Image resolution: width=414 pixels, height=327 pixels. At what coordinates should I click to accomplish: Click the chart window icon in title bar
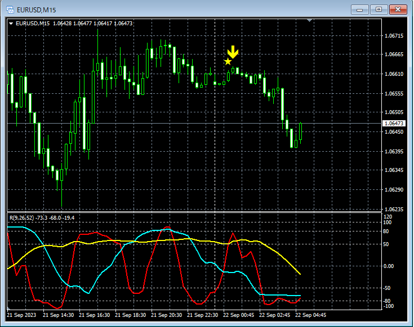[x=10, y=9]
